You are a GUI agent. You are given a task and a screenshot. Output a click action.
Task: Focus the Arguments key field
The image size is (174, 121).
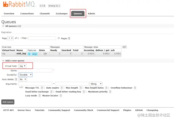click(x=36, y=84)
